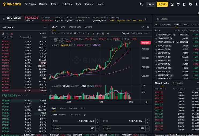Open the Trade dropdown menu
This screenshot has width=199, height=136.
pos(55,4)
